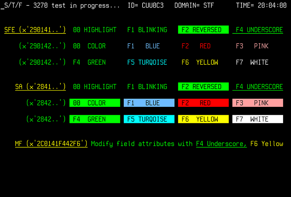Click underlined 'F4 Underscore,' in the MF line
This screenshot has width=291, height=197.
(x=221, y=144)
